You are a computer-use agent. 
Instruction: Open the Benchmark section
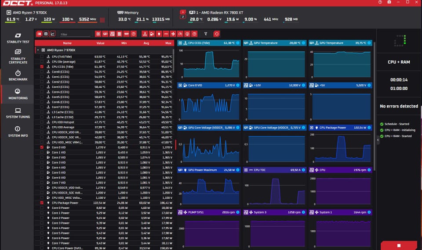tap(18, 75)
